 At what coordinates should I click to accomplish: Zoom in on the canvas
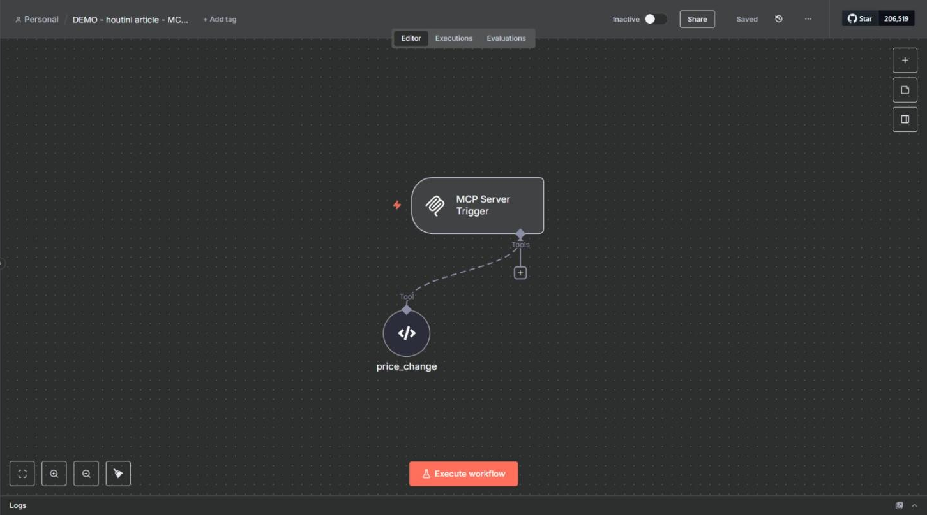(54, 474)
